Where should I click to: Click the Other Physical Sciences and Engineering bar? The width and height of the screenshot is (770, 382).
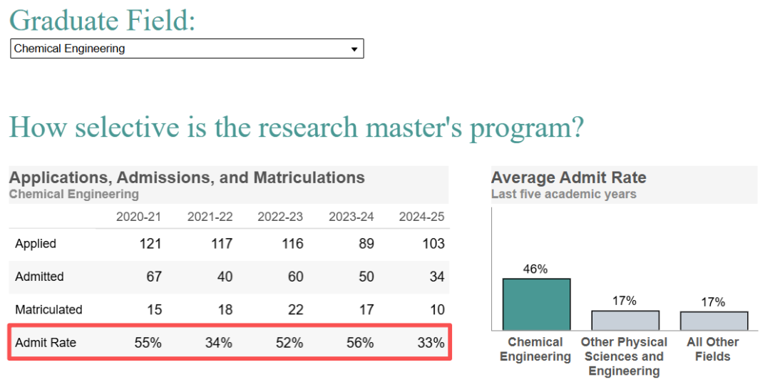[x=625, y=320]
